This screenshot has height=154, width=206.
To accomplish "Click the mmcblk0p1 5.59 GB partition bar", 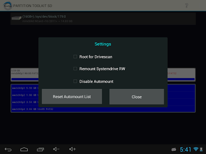I will pos(25,75).
